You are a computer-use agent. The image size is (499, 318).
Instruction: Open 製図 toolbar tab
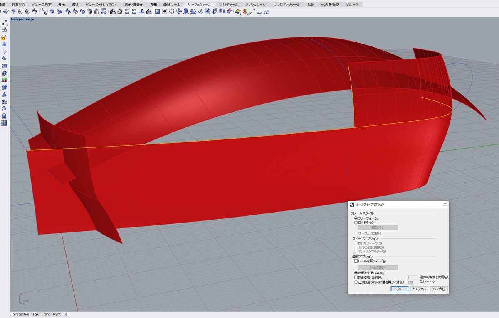(x=311, y=5)
